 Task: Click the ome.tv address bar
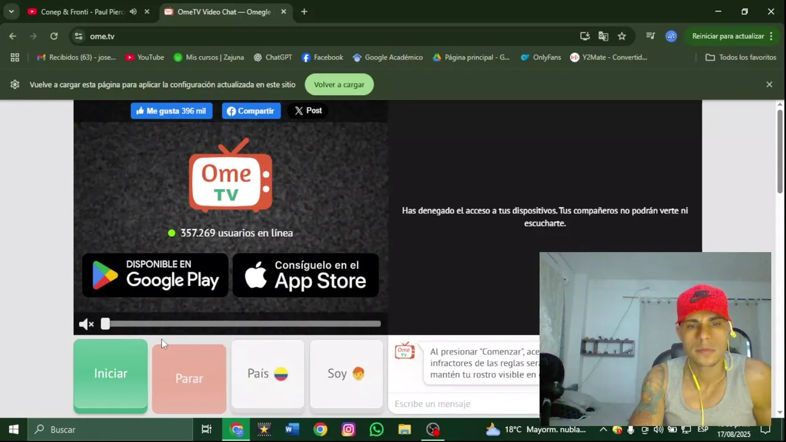click(x=332, y=36)
